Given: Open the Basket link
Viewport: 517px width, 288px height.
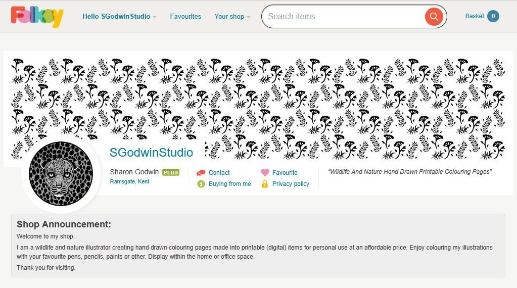Looking at the screenshot, I should (x=475, y=16).
